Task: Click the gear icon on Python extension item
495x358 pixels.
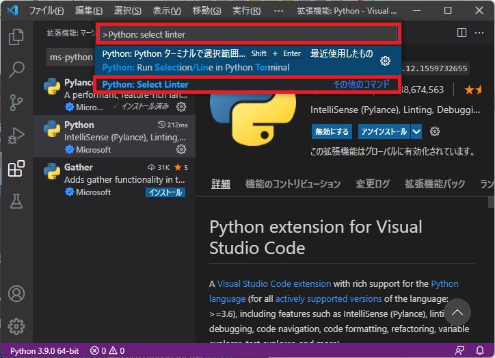Action: [x=181, y=149]
